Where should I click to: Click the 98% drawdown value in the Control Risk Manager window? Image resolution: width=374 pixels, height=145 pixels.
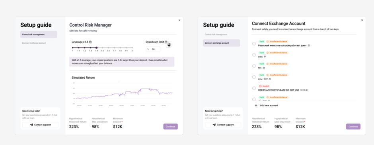95,127
